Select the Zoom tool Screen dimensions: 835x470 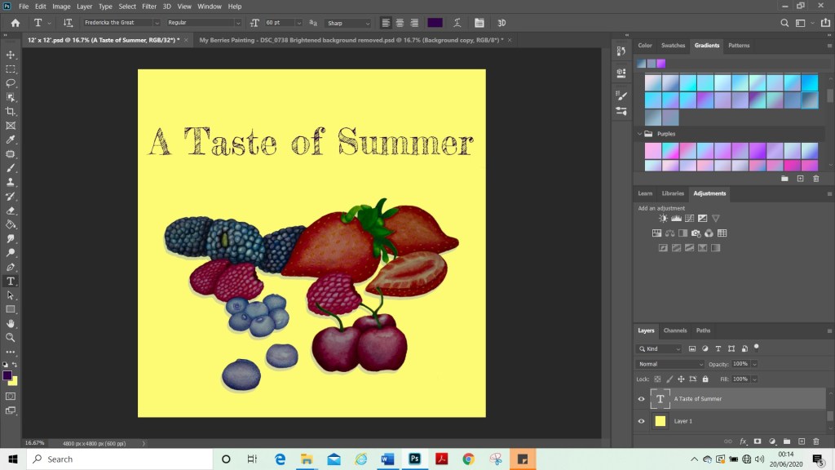click(11, 337)
